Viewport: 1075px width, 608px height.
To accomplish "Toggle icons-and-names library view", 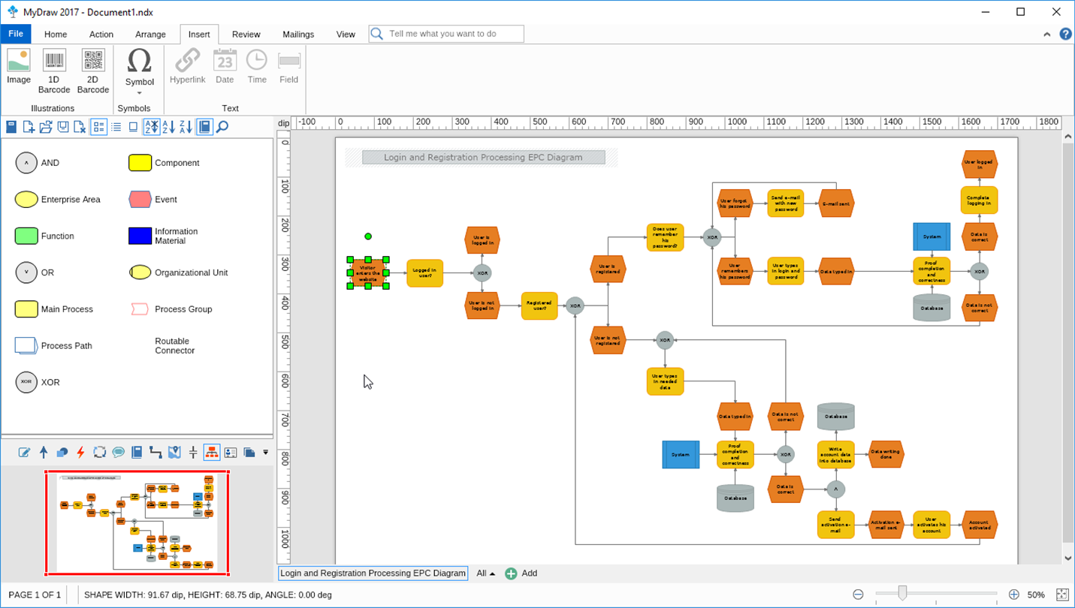I will point(98,127).
